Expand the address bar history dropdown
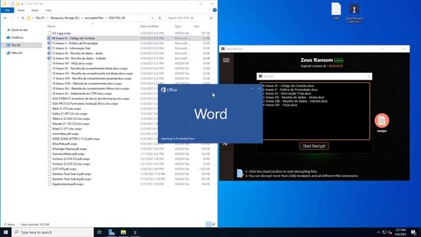 pos(153,18)
